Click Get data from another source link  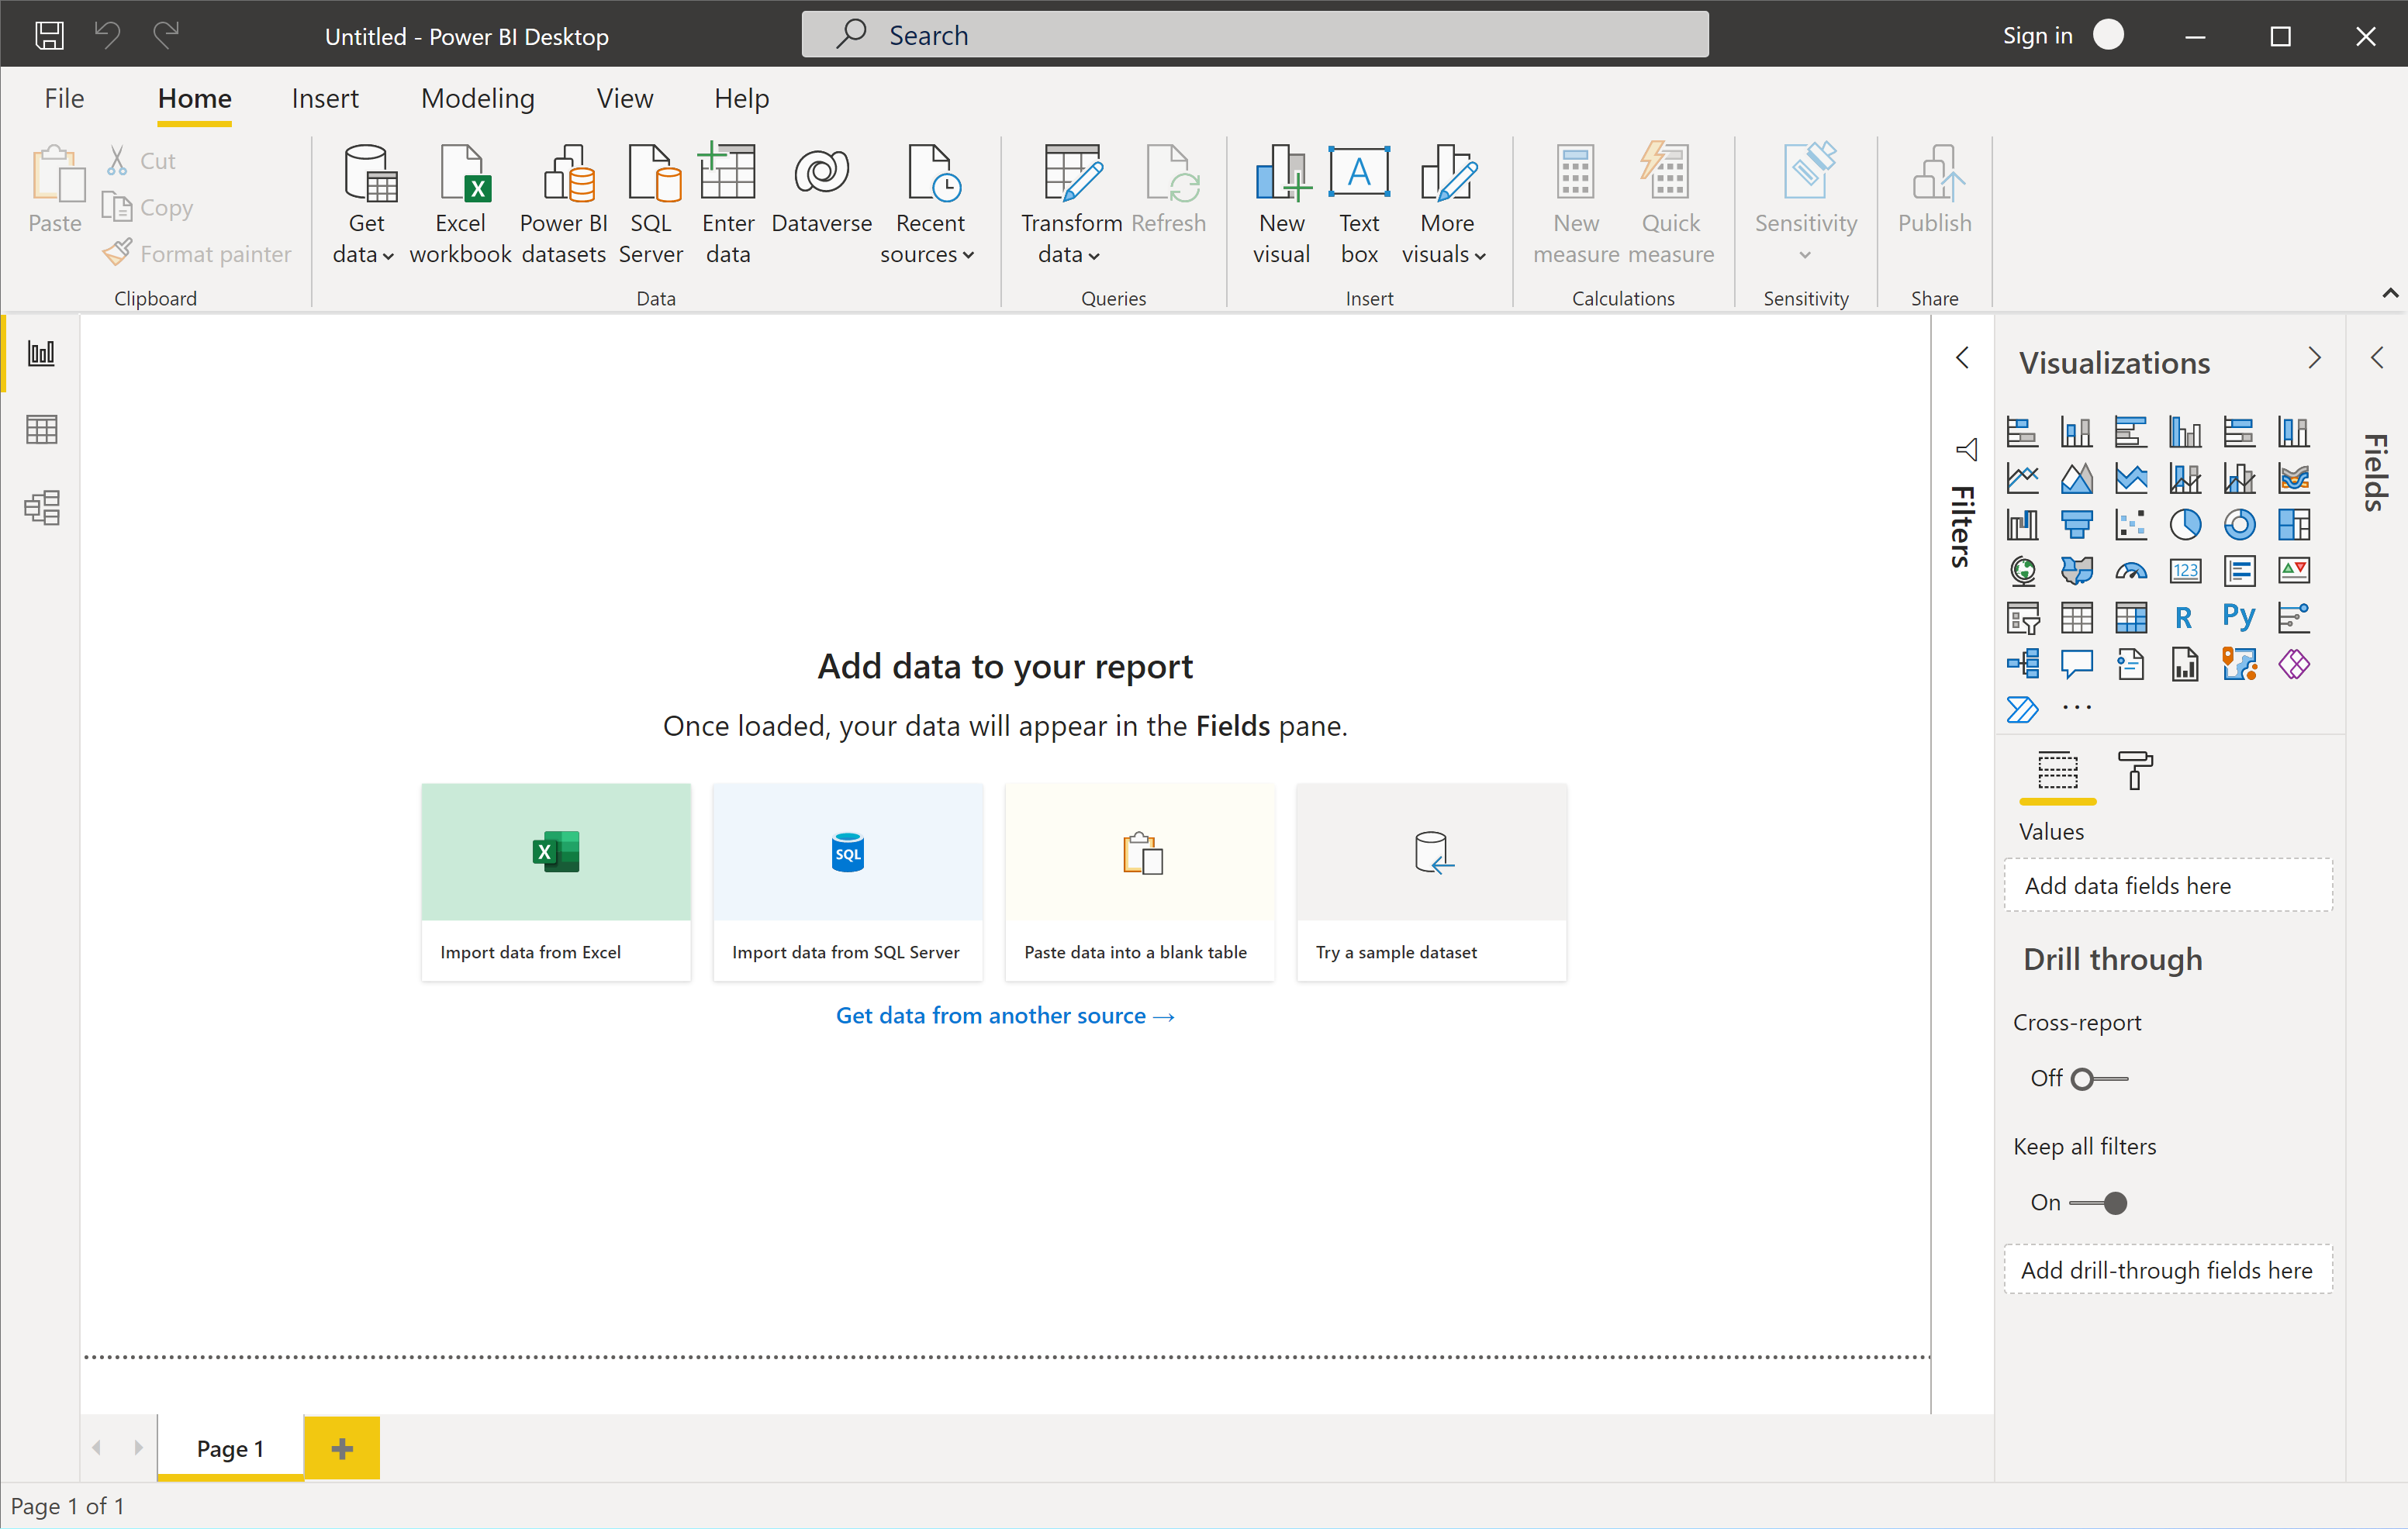pyautogui.click(x=1005, y=1015)
